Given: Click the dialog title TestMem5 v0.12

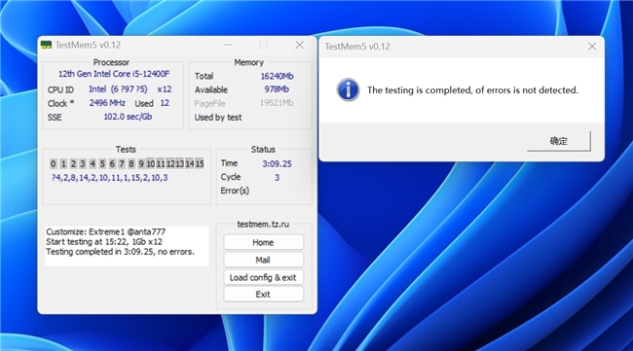Looking at the screenshot, I should coord(357,47).
